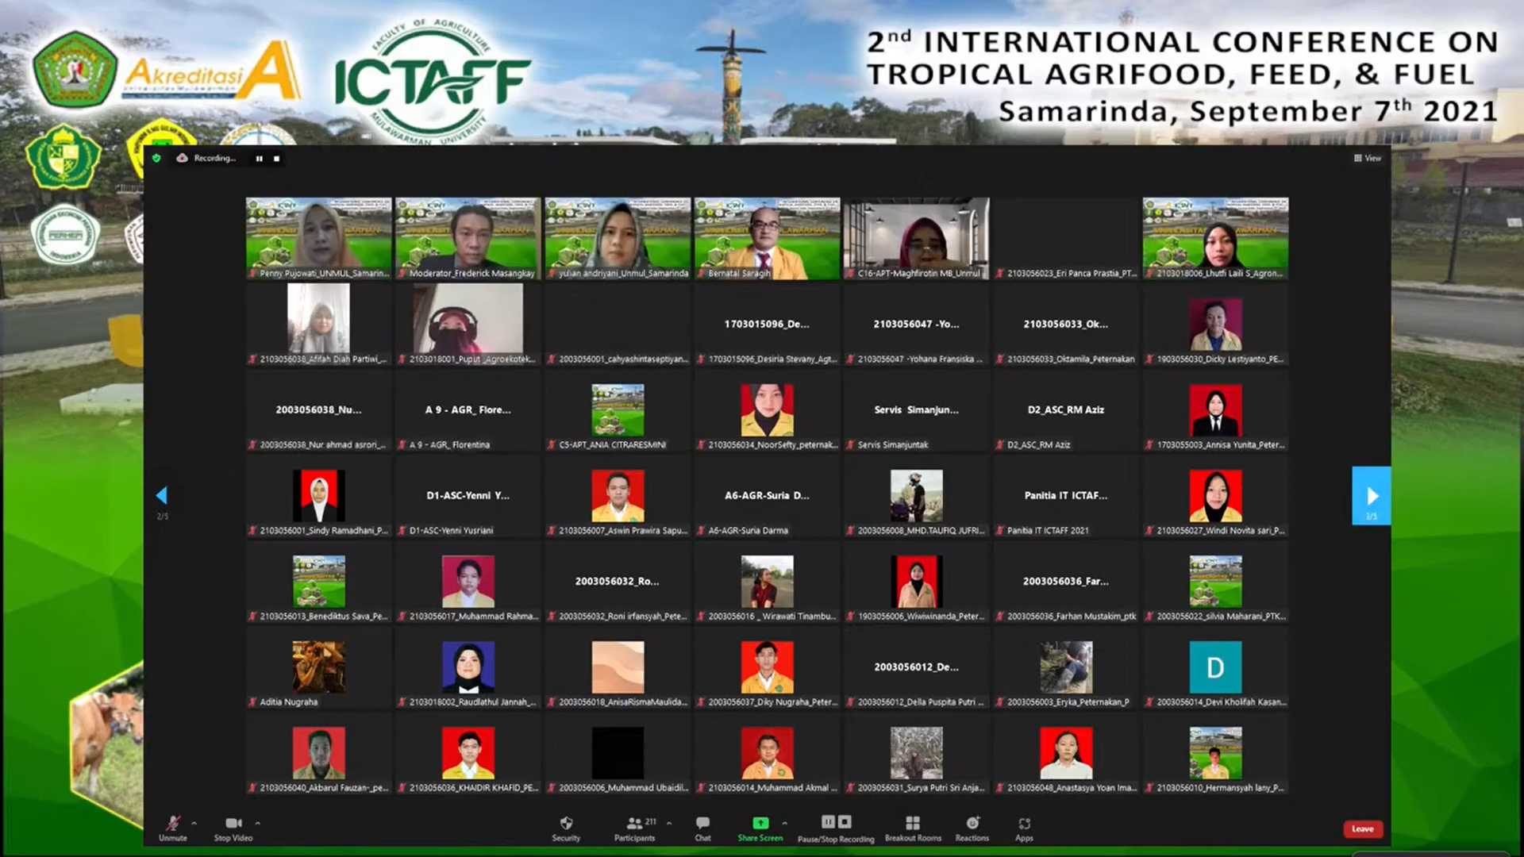Select Sindy Ramadhani's participant tile
1524x857 pixels.
[318, 495]
